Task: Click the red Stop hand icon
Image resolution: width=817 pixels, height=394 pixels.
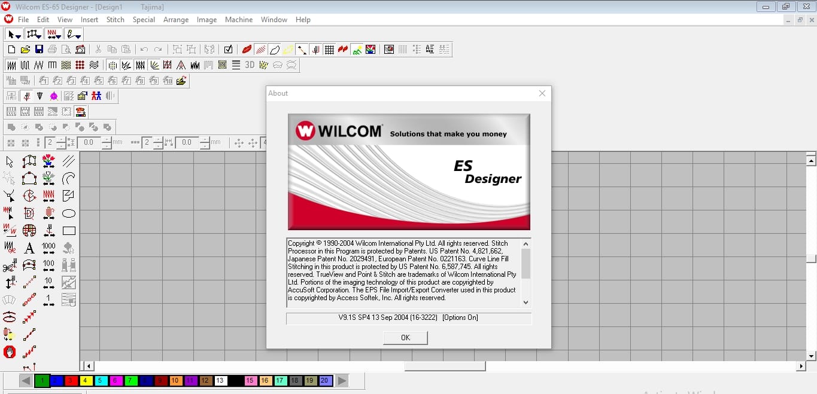Action: [x=10, y=352]
